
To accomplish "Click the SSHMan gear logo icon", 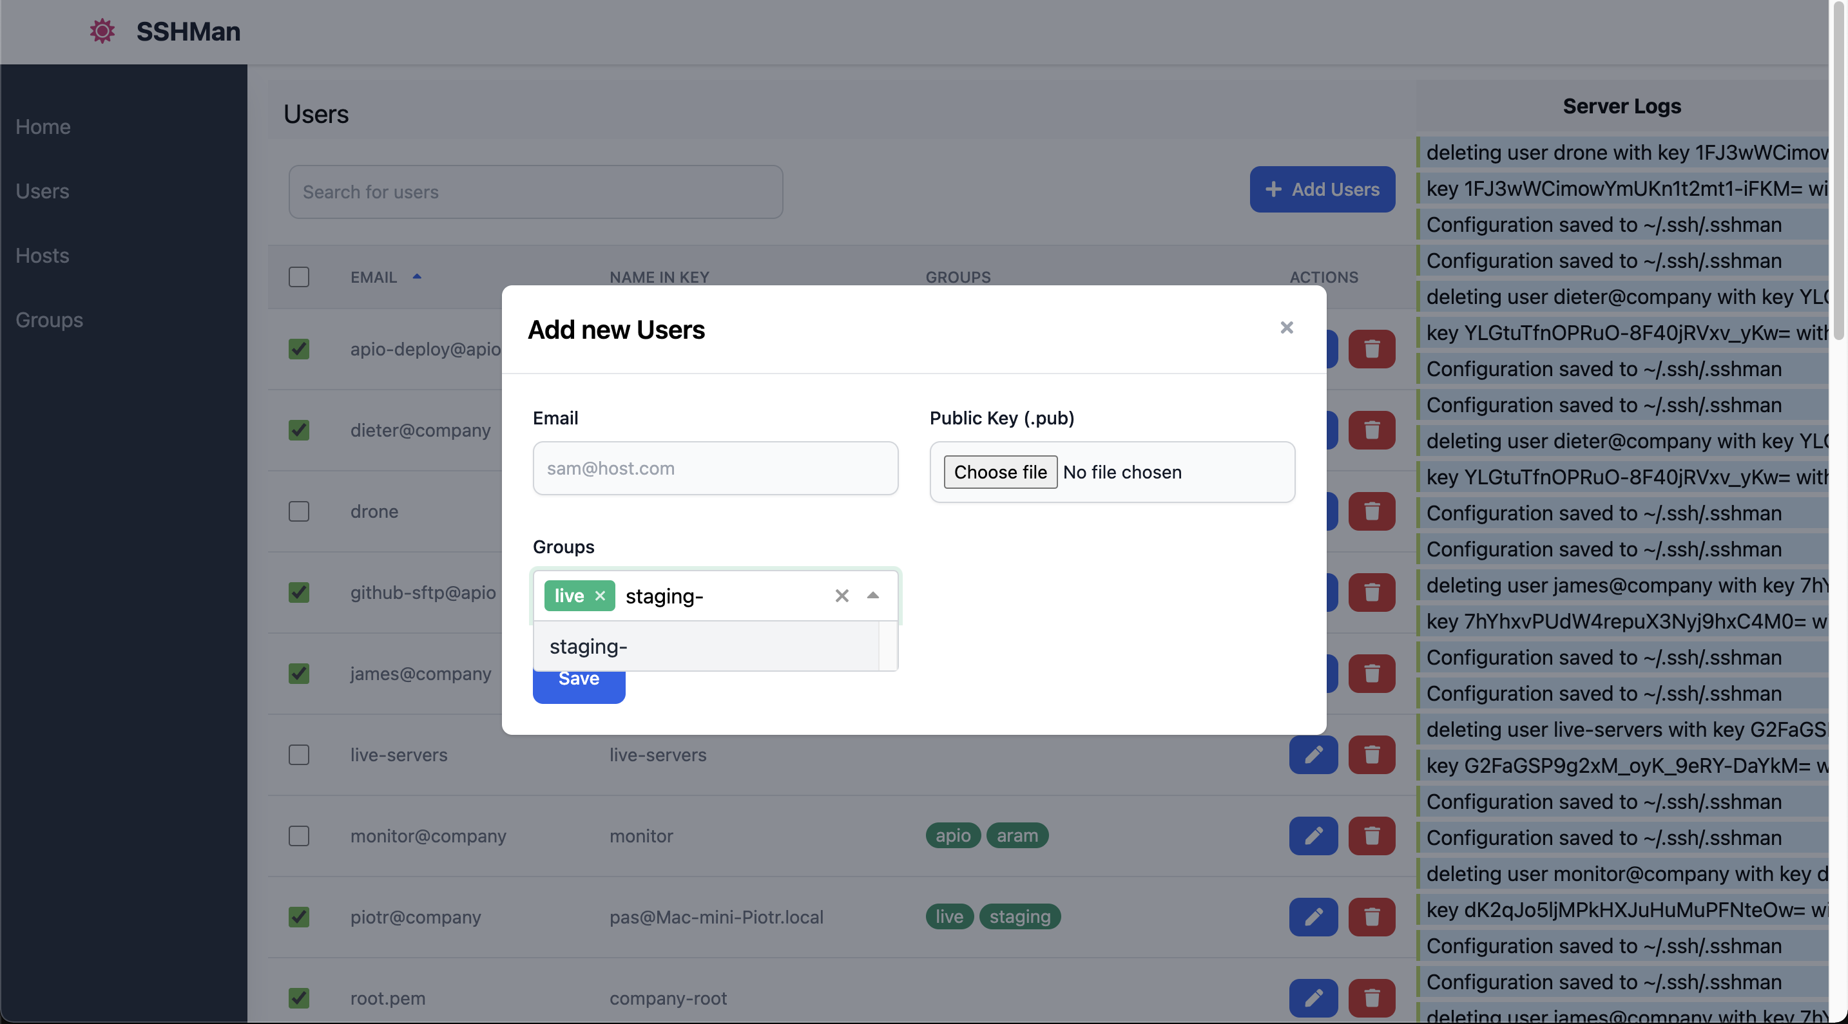I will pyautogui.click(x=102, y=32).
